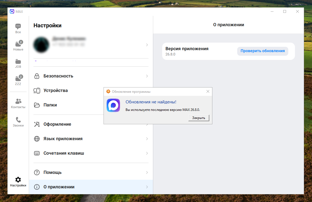Screen dimensions: 312x202
Task: Open the Все chats sidebar icon
Action: coord(18,27)
